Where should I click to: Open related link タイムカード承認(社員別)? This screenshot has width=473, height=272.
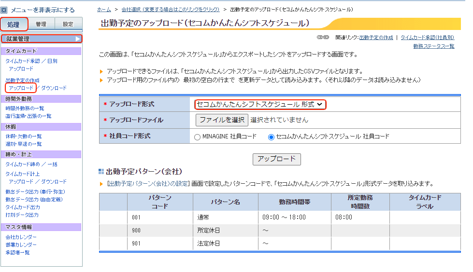click(427, 37)
